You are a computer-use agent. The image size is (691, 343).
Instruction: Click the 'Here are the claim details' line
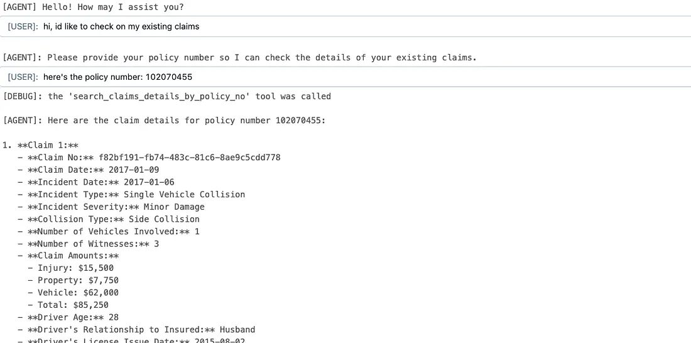(x=164, y=121)
